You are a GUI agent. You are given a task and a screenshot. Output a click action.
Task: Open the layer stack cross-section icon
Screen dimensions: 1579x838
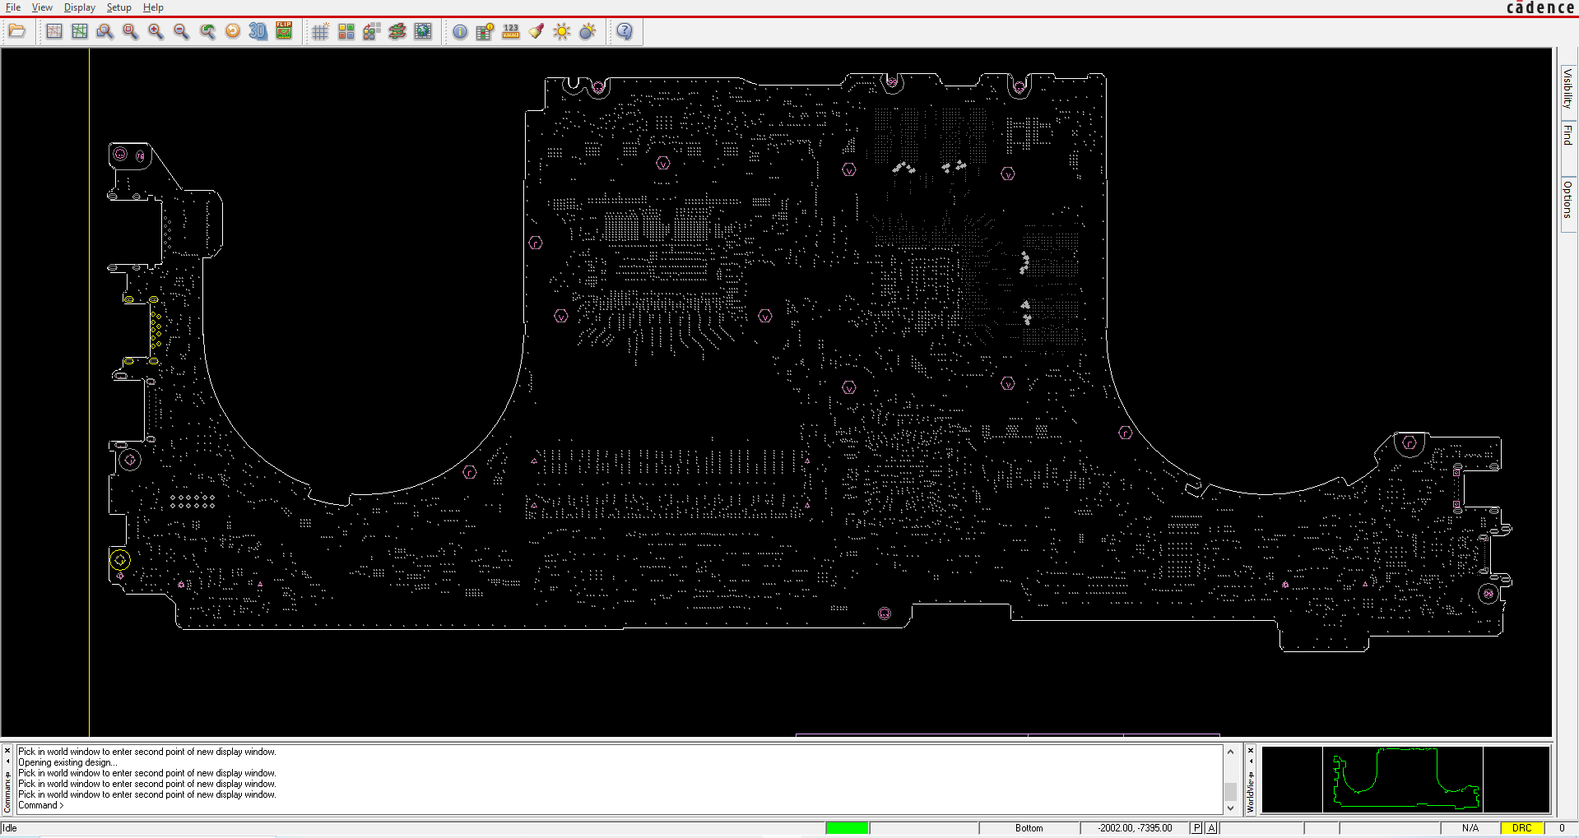pyautogui.click(x=397, y=31)
